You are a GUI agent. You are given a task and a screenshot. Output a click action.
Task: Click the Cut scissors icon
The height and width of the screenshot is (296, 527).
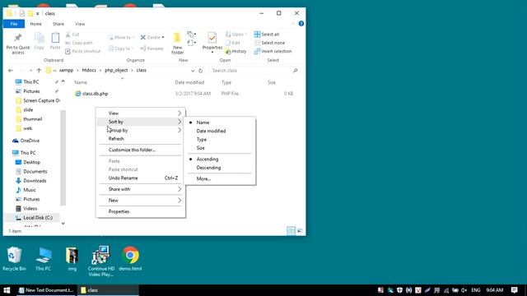68,35
